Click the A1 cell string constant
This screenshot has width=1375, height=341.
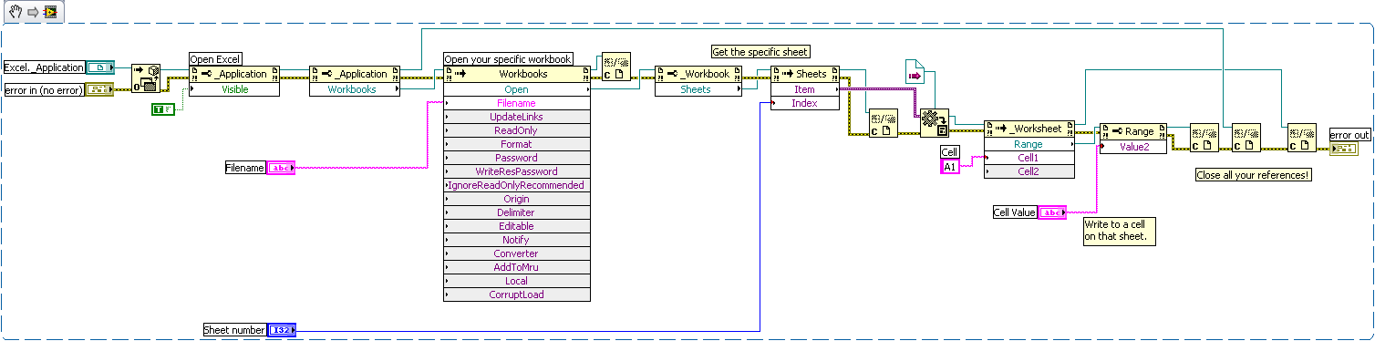tap(950, 165)
